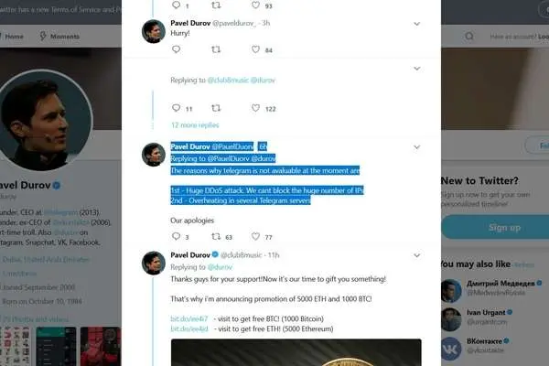Show '12 more replies' link

195,125
